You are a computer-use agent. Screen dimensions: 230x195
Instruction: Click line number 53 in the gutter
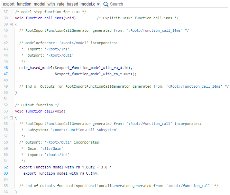pyautogui.click(x=6, y=111)
